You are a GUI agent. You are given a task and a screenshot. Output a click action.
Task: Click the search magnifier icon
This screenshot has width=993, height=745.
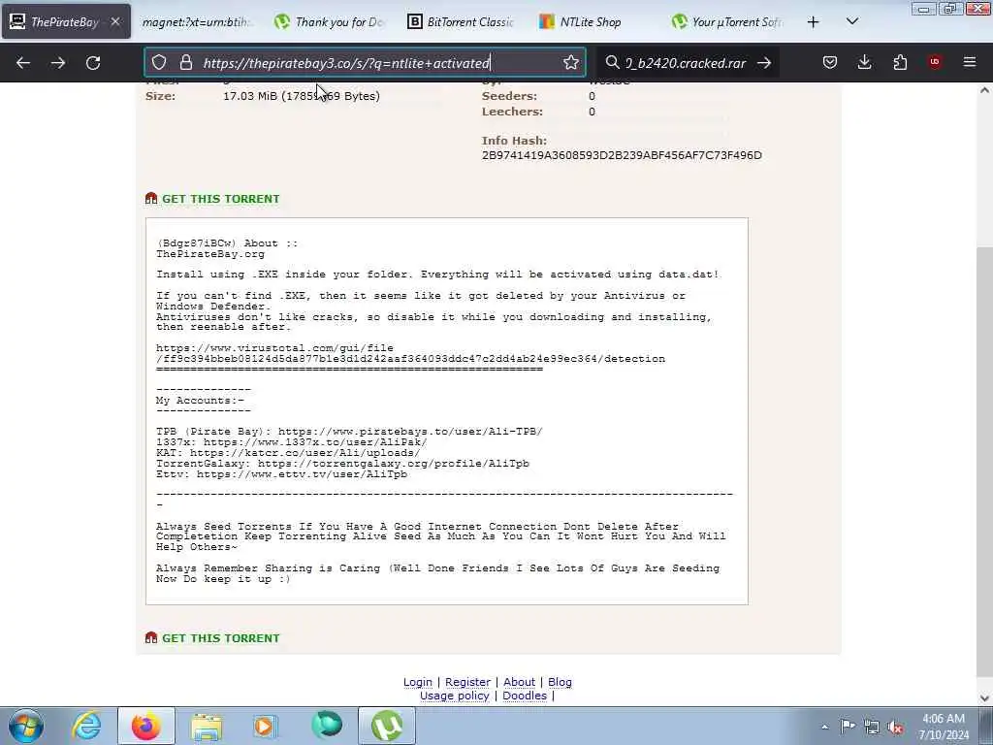[x=612, y=63]
